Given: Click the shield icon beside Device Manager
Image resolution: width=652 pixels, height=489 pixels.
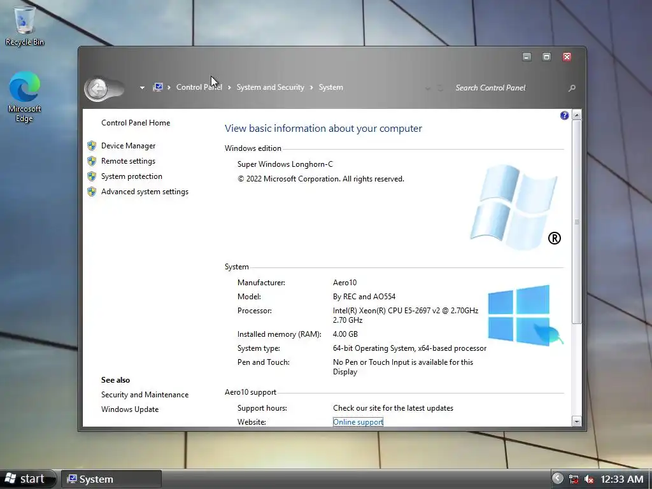Looking at the screenshot, I should click(x=92, y=146).
